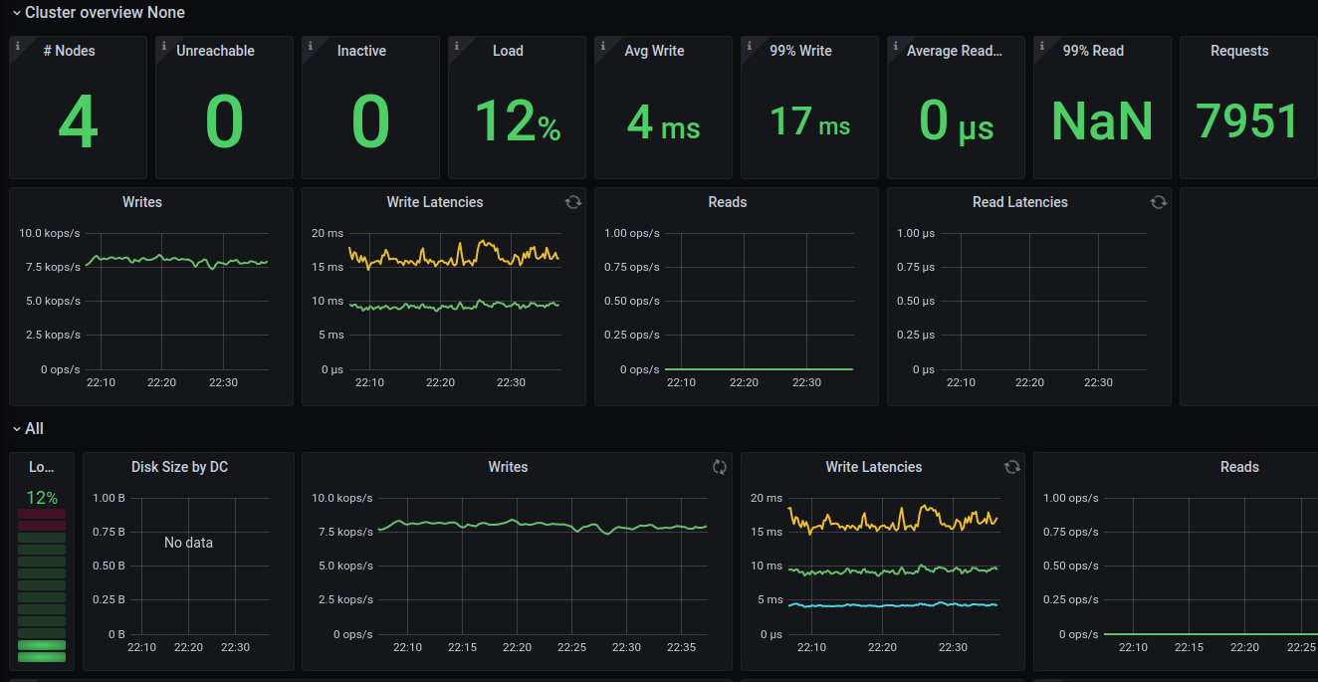Click the refresh icon on Read Latencies panel
This screenshot has height=682, width=1318.
1158,201
